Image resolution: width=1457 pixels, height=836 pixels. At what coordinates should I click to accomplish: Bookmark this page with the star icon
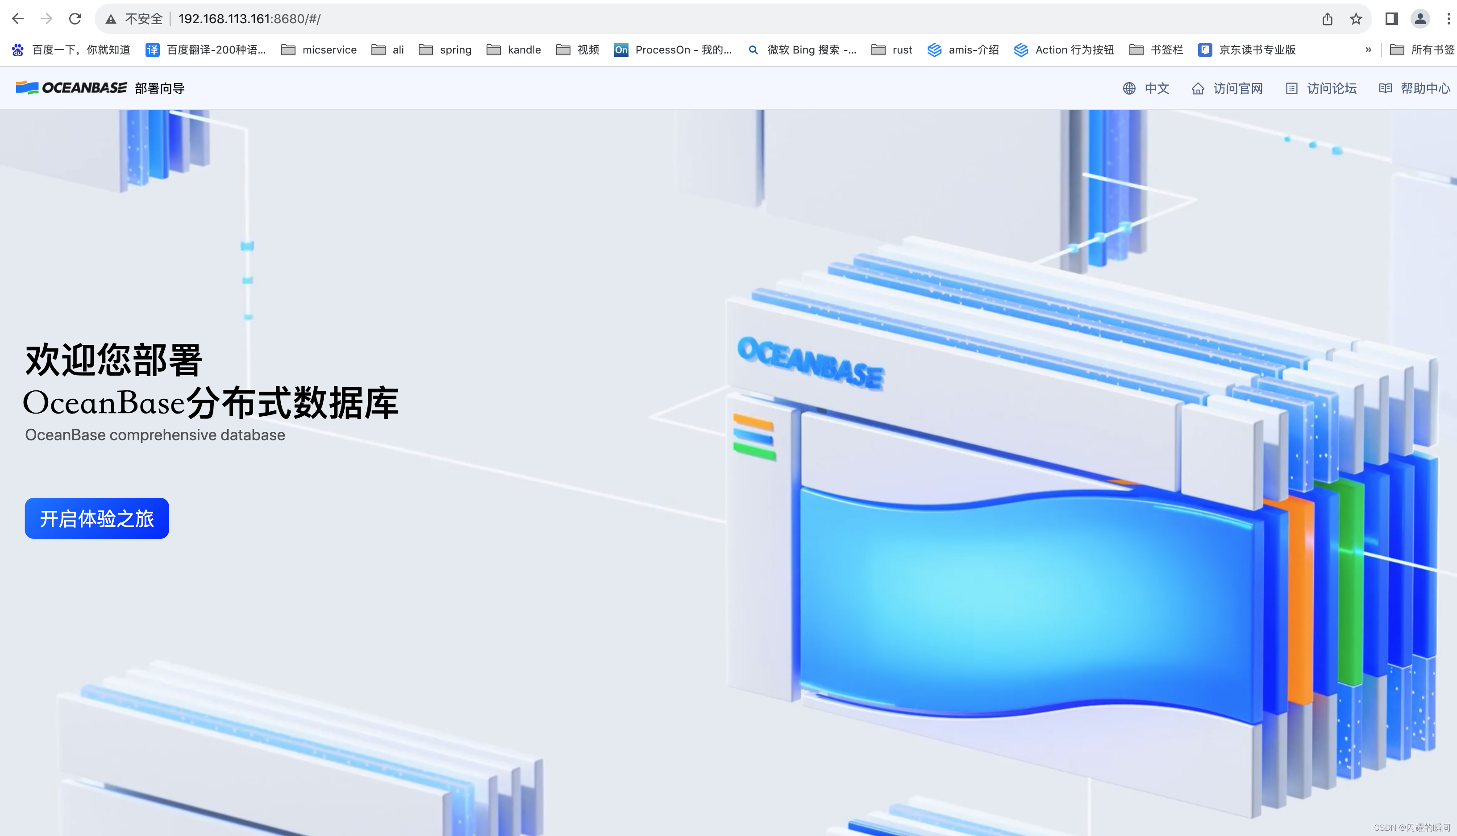click(x=1356, y=19)
